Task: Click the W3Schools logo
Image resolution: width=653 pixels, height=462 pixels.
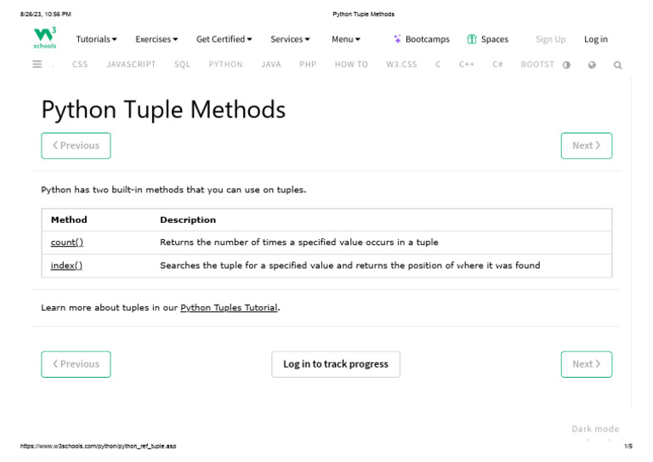Action: [x=45, y=37]
